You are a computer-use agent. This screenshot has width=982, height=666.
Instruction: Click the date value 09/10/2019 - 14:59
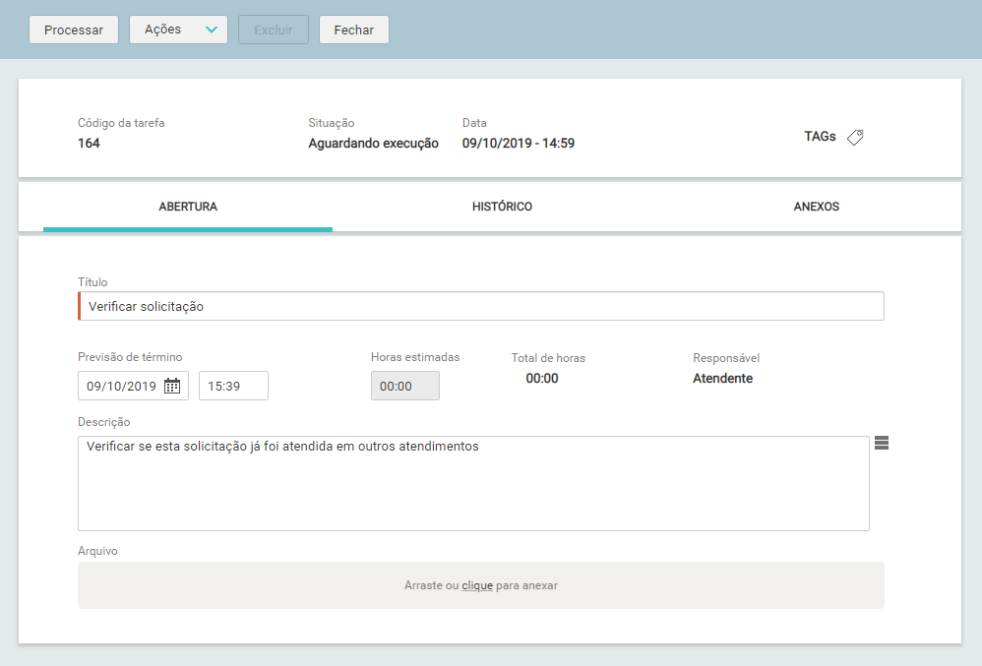[x=519, y=144]
